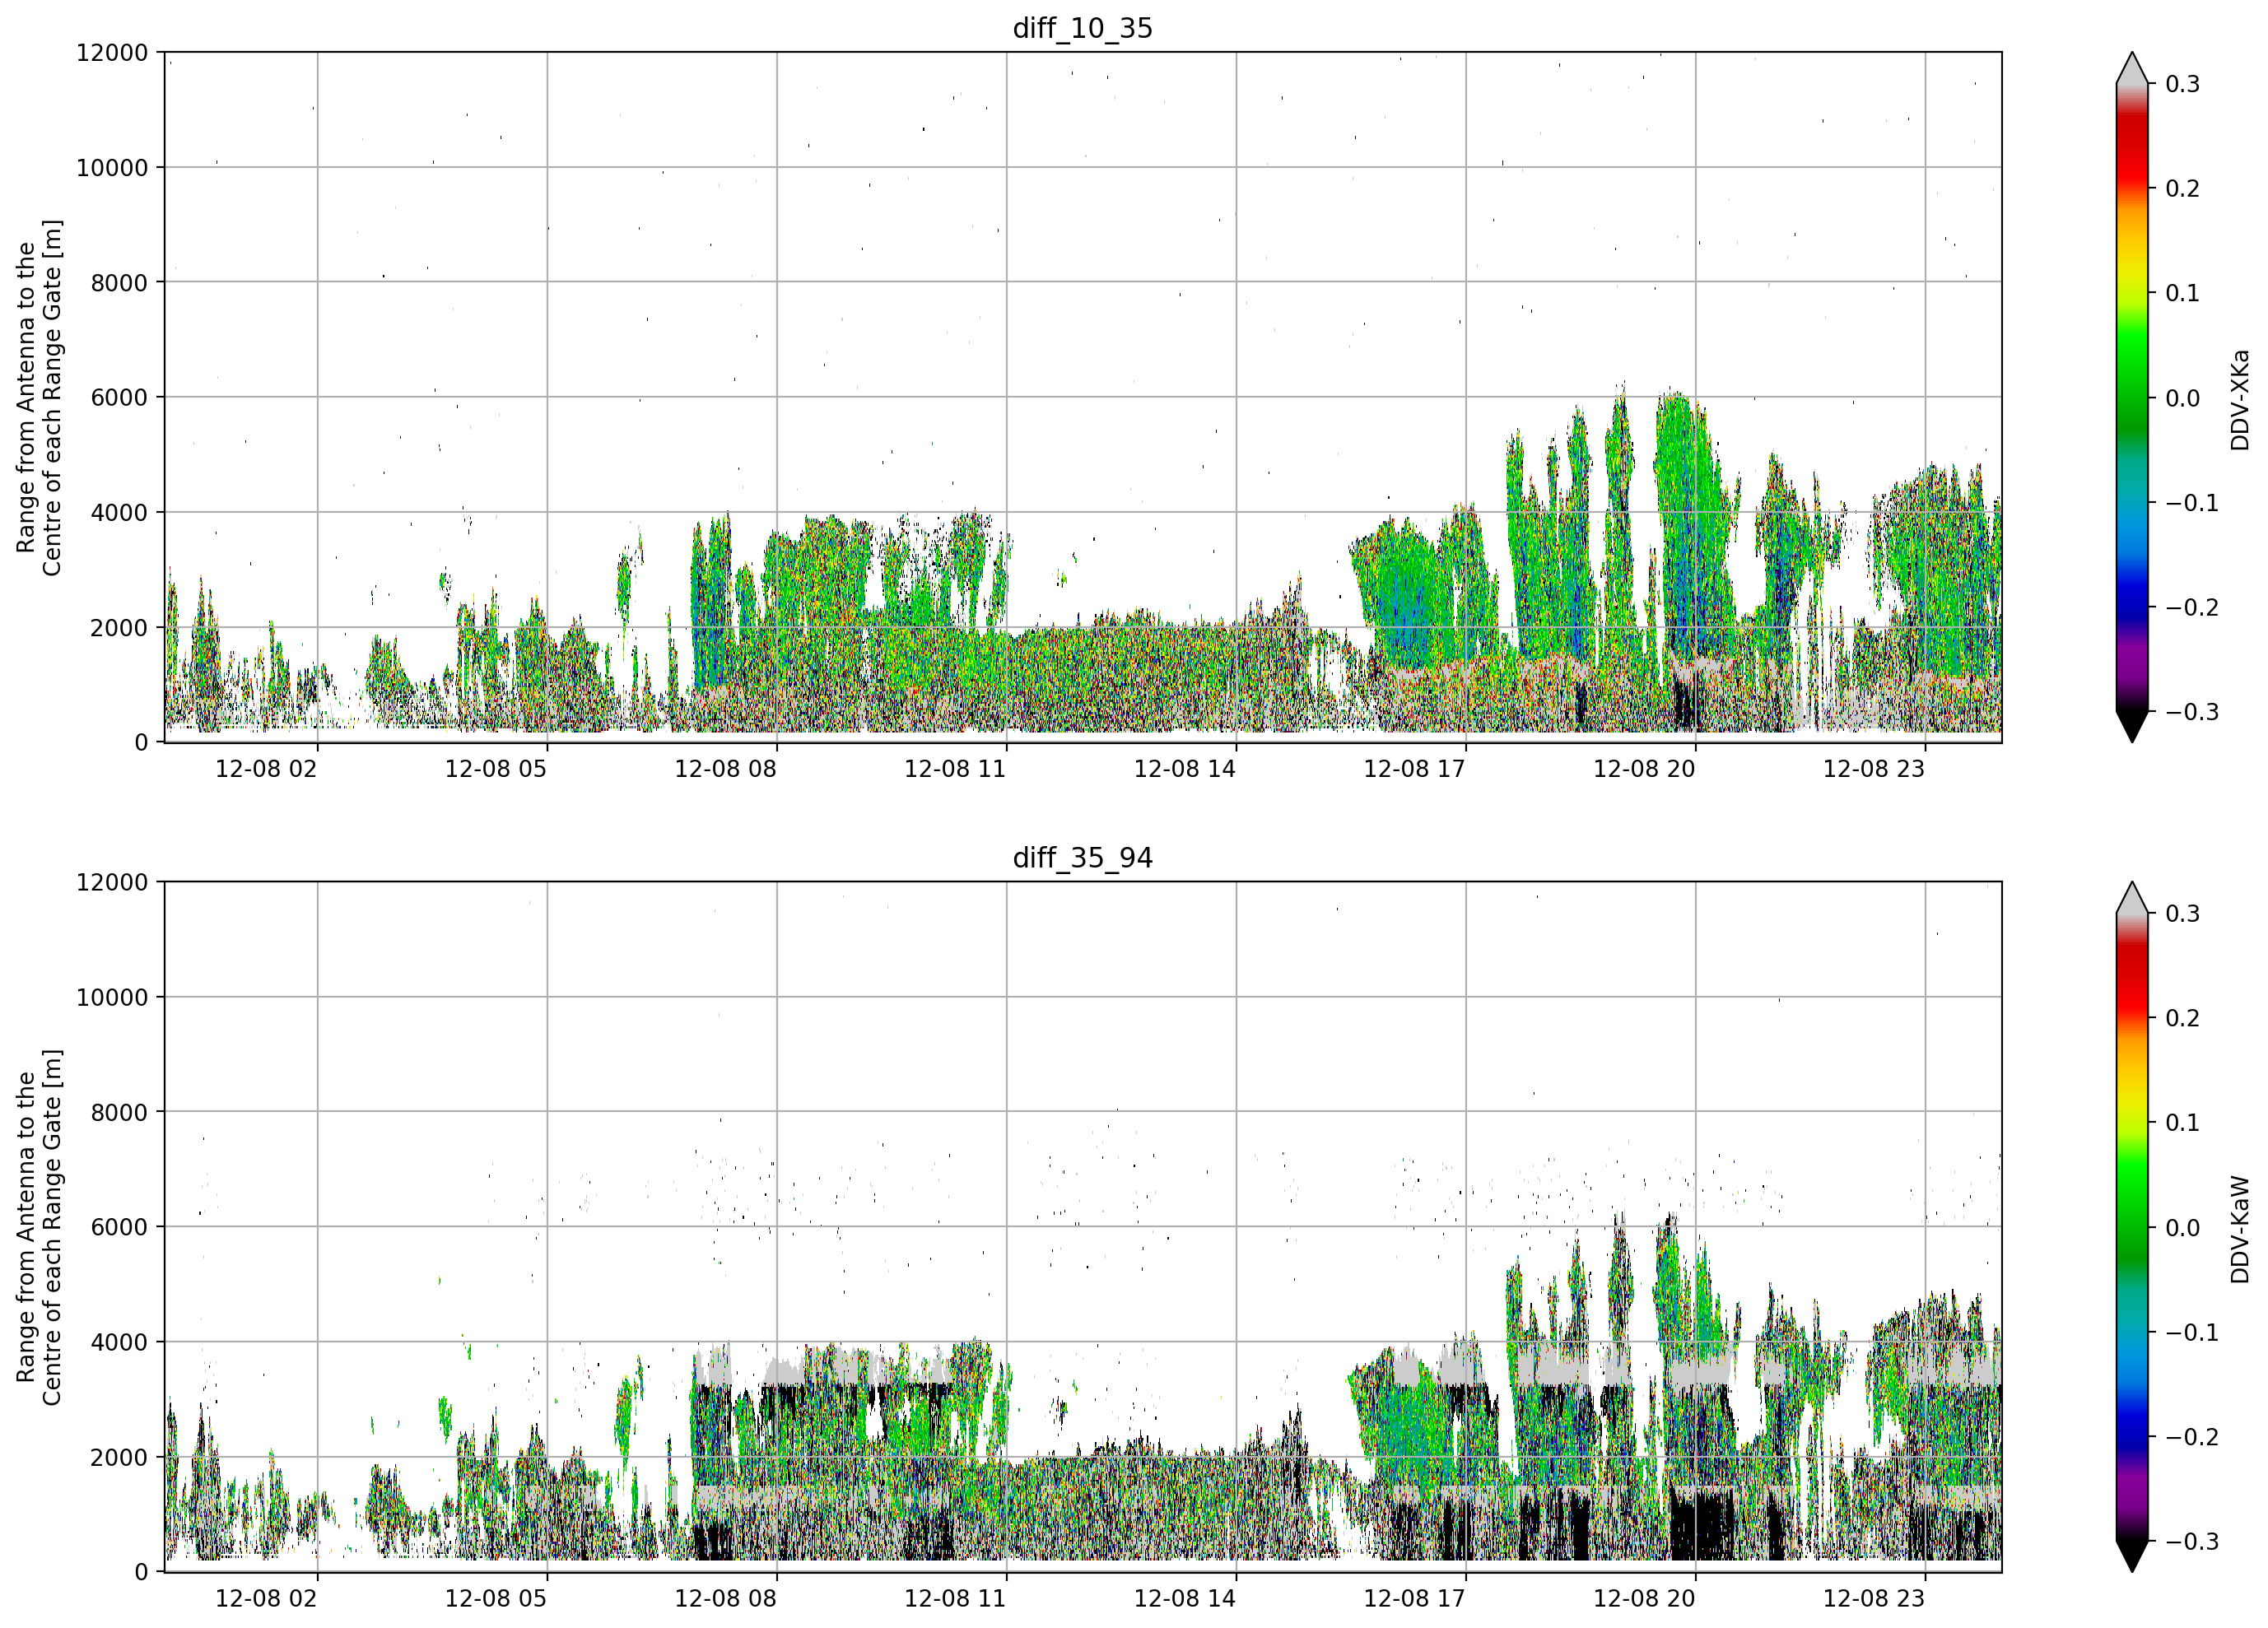Screen dimensions: 2268x1628
Task: Click the top colorbar upper arrow extension
Action: pos(2132,68)
